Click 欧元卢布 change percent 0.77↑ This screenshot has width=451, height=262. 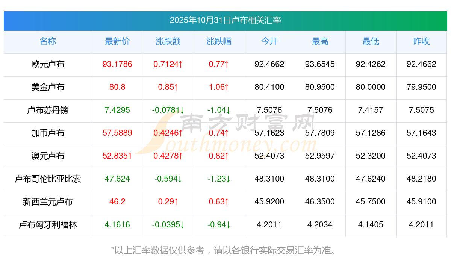[x=219, y=64]
